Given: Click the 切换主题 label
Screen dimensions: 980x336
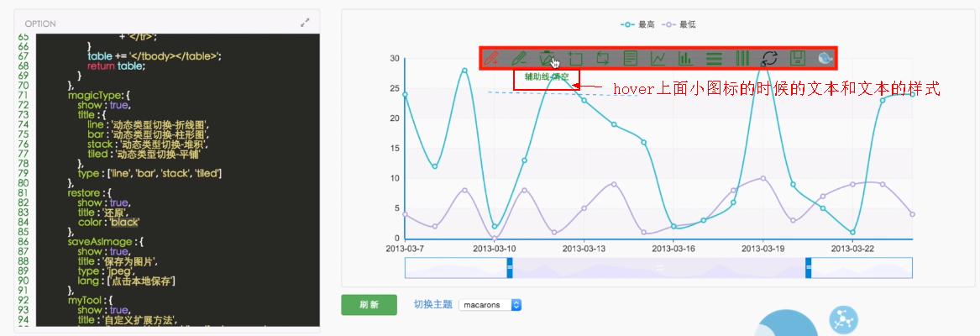Looking at the screenshot, I should (x=432, y=305).
